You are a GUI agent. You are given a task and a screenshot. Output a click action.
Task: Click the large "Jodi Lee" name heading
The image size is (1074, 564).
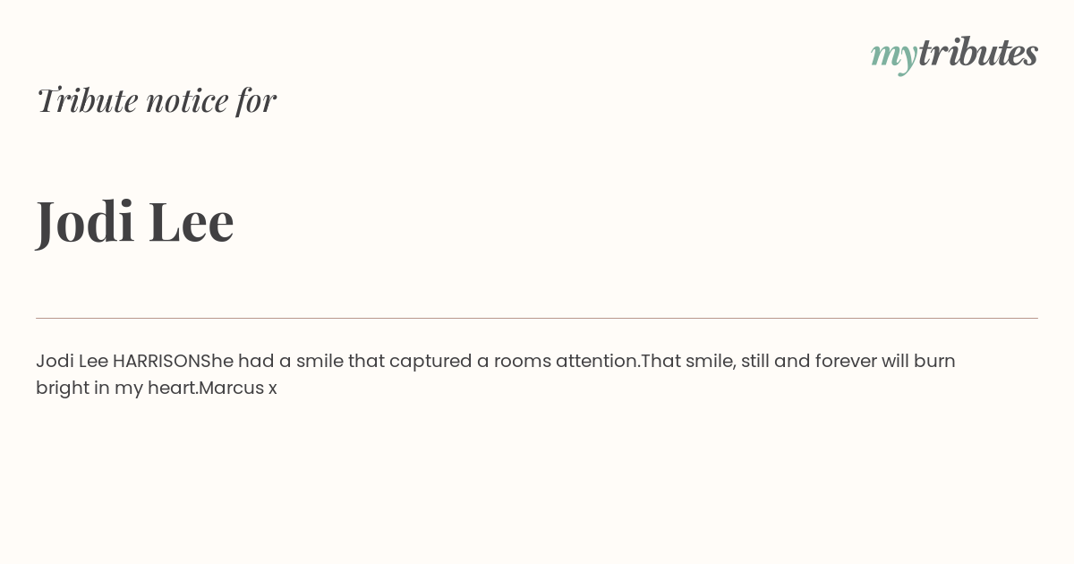point(135,221)
